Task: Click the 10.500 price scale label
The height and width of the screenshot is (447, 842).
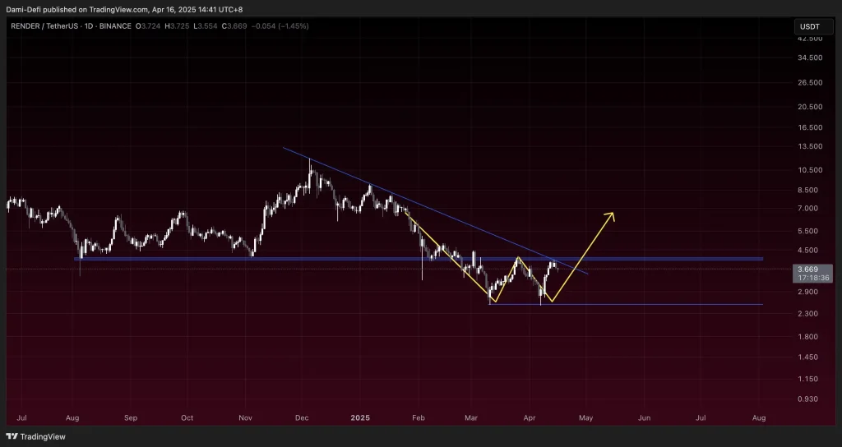Action: [810, 170]
